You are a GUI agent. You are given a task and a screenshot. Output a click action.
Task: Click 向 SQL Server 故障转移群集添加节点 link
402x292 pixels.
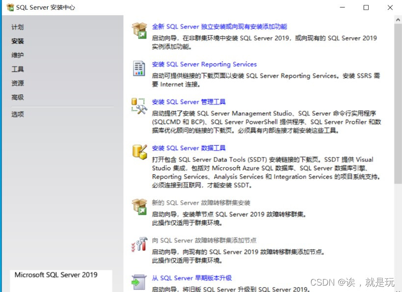click(204, 240)
